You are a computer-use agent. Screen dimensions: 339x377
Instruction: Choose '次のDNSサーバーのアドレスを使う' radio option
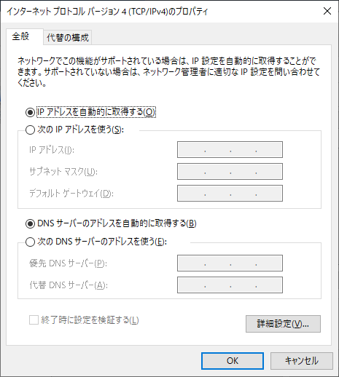point(30,242)
